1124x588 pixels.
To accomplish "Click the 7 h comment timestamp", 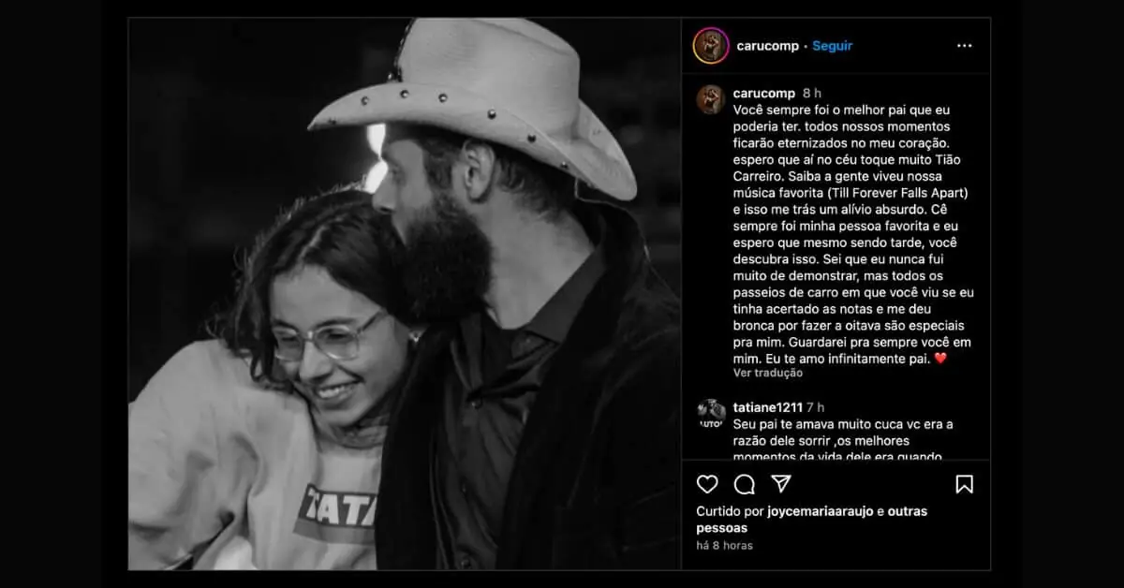I will (x=815, y=407).
